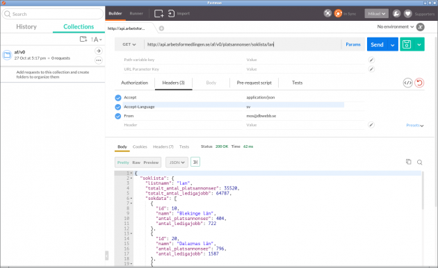Click the Path variable key field

pos(183,60)
